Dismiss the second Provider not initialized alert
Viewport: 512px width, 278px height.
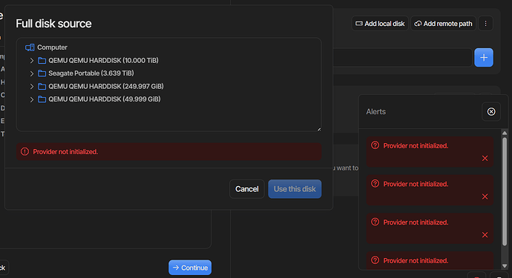click(x=485, y=196)
